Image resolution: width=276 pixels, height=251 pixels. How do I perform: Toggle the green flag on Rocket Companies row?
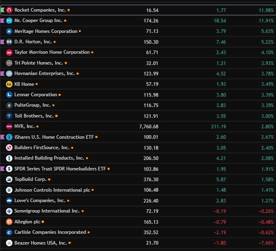2,10
